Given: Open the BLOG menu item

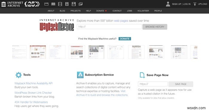Looking at the screenshot, I should tap(62, 11).
